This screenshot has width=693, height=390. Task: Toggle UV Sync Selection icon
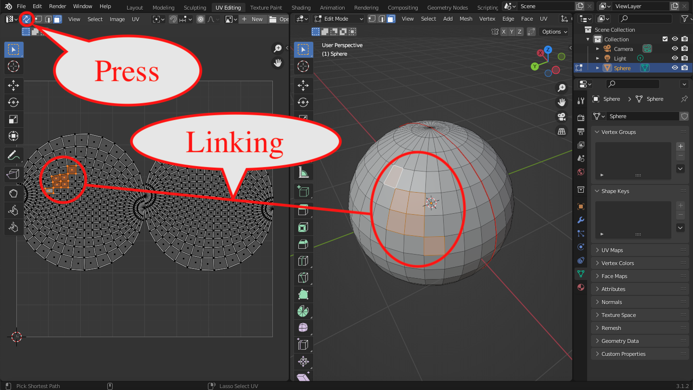coord(26,19)
